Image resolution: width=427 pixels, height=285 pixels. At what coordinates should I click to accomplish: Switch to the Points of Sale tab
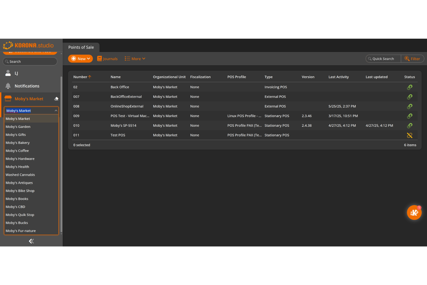pyautogui.click(x=81, y=47)
